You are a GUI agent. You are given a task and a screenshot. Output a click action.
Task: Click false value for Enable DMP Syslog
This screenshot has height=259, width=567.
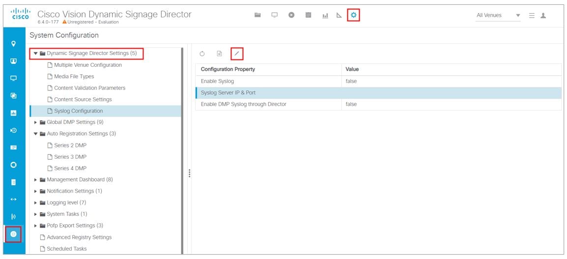pyautogui.click(x=351, y=104)
